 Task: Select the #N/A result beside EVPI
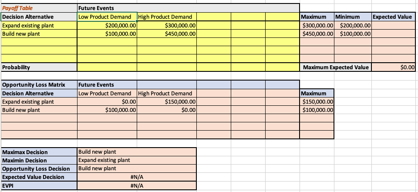(137, 185)
